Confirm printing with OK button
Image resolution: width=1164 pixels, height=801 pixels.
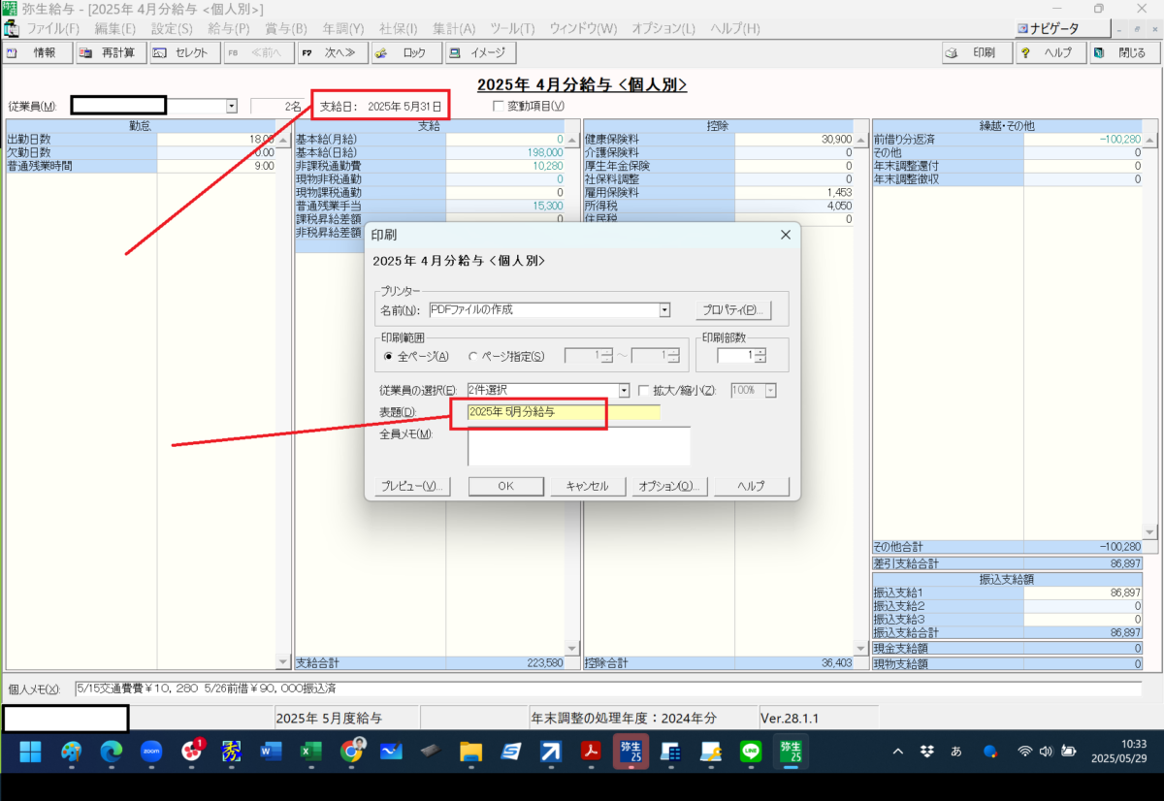click(x=505, y=486)
